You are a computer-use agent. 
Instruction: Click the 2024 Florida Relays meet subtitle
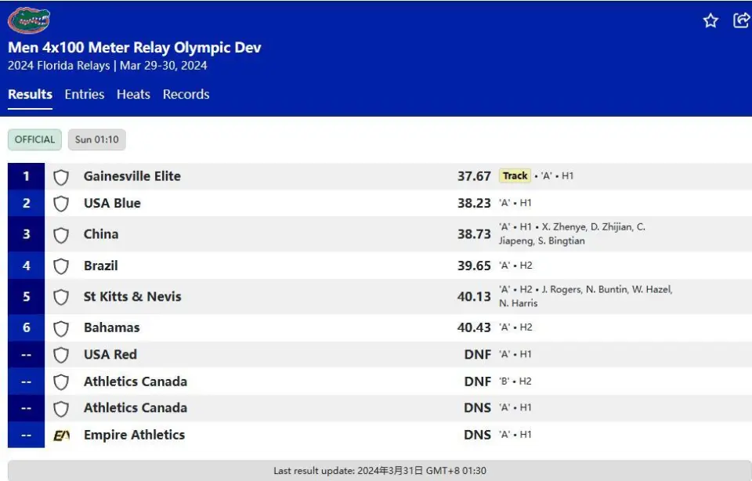tap(107, 66)
